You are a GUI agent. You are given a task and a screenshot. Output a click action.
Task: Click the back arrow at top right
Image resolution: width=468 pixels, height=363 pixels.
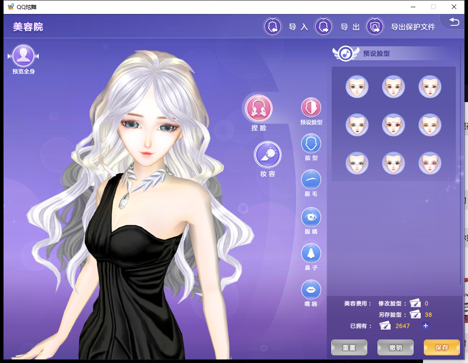tap(454, 22)
